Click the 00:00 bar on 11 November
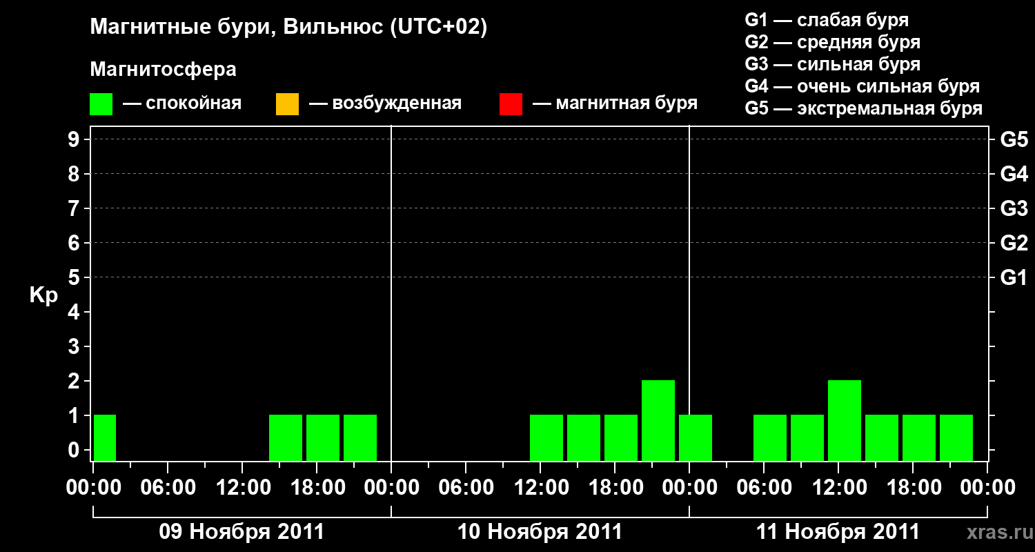Image resolution: width=1035 pixels, height=552 pixels. click(696, 437)
